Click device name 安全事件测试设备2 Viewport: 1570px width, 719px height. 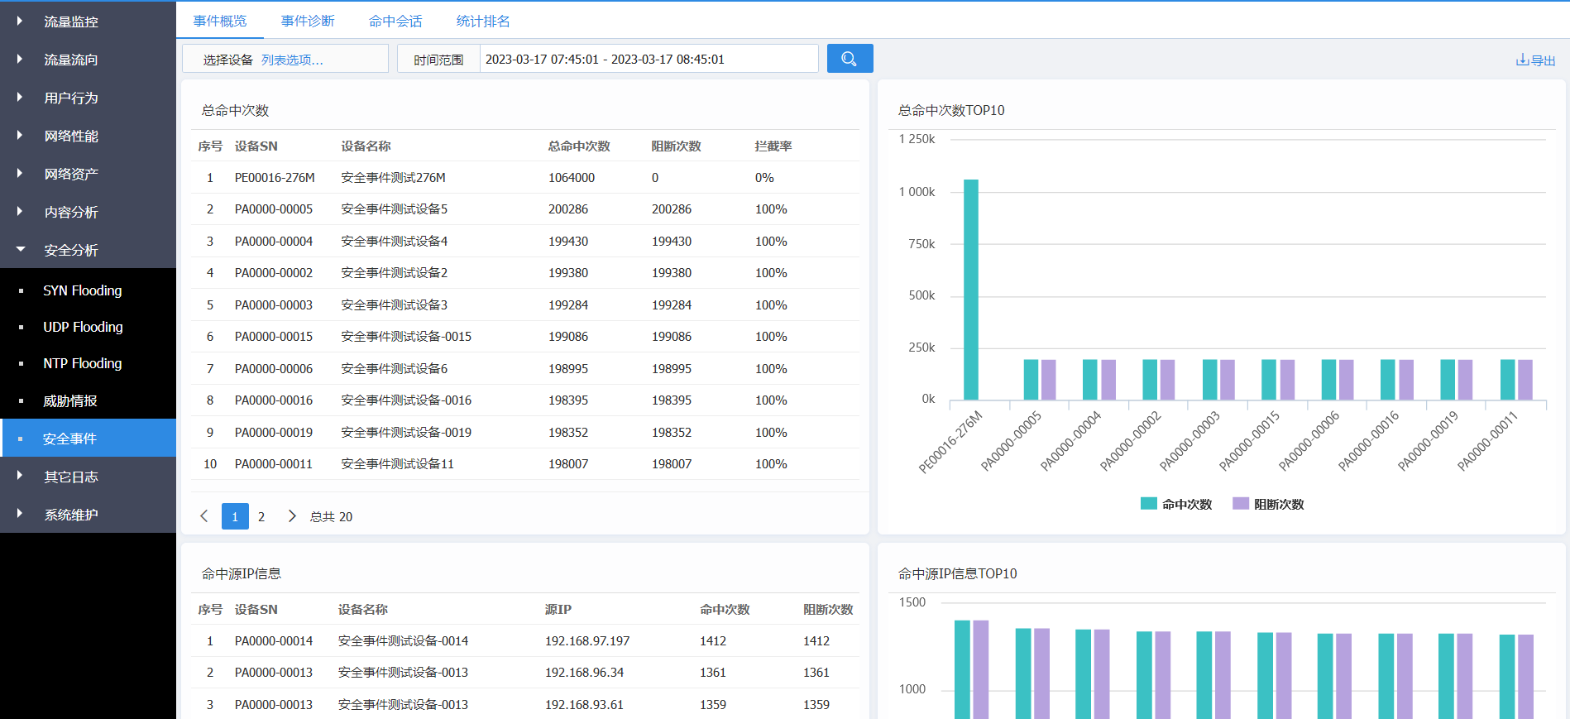[x=394, y=273]
